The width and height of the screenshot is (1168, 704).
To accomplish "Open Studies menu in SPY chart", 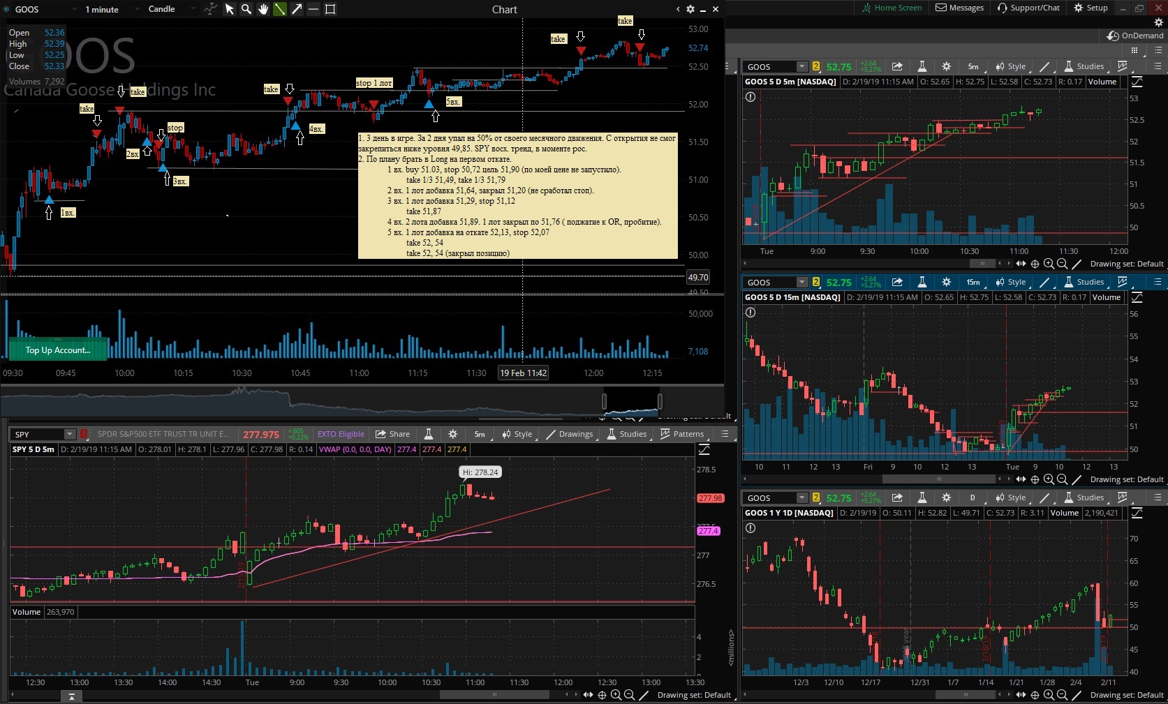I will pyautogui.click(x=626, y=434).
